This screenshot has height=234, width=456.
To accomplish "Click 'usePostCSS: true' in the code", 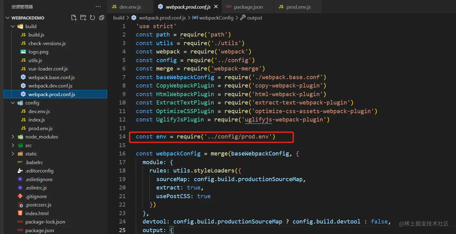I will pos(183,196).
